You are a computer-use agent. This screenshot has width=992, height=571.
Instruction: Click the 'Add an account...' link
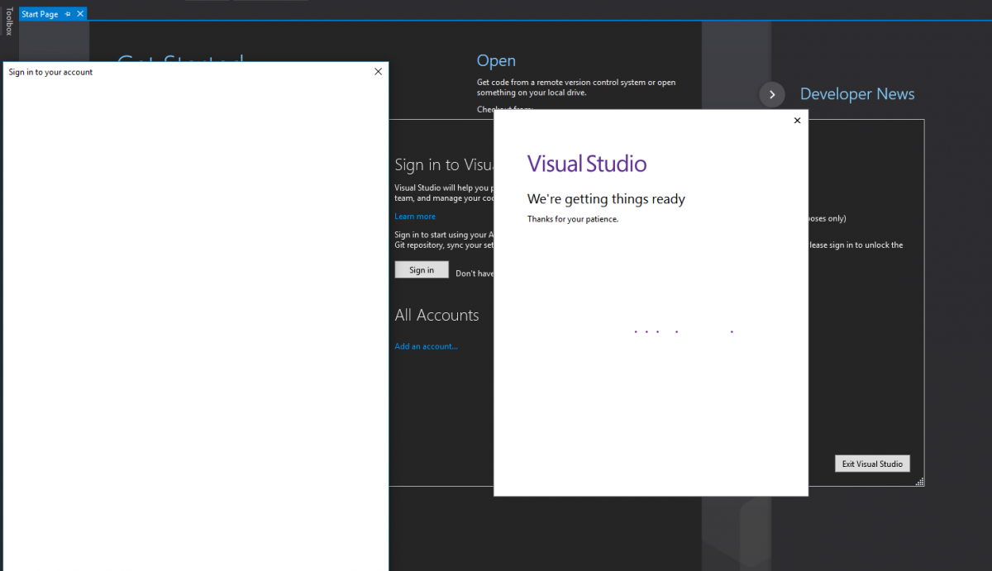point(427,346)
